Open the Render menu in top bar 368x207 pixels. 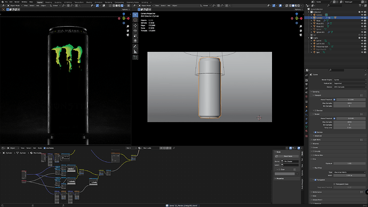17,2
